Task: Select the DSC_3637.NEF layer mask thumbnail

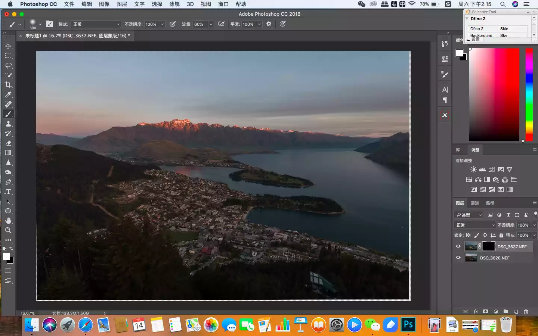Action: [x=488, y=246]
